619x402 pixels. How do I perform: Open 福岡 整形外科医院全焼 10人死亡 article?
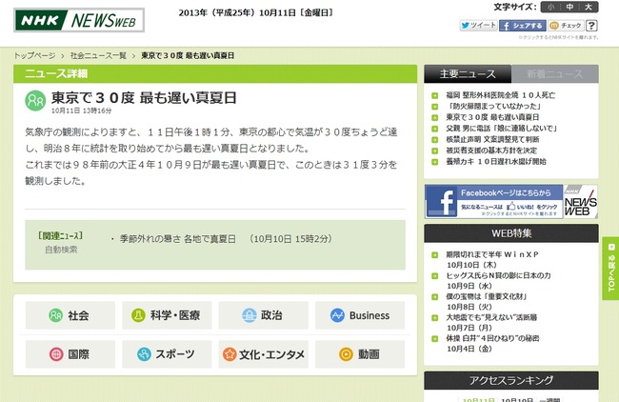(500, 95)
